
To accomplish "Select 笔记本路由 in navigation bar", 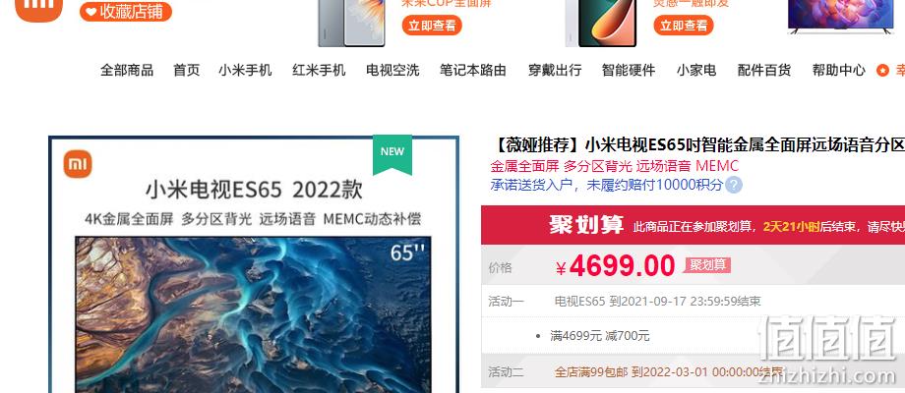I will point(473,71).
